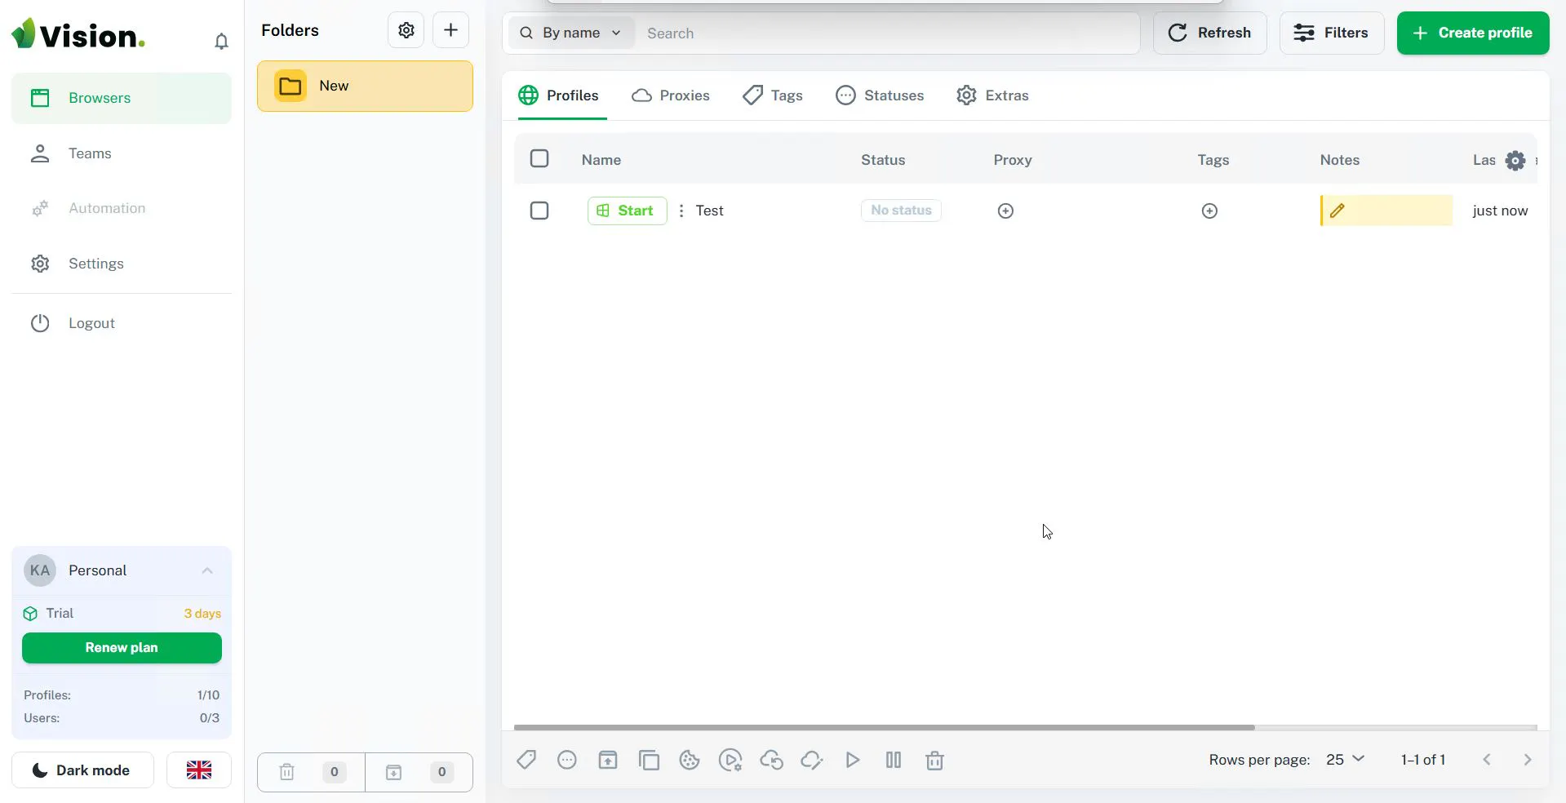Click the run-with-settings icon in bottom toolbar

point(730,760)
